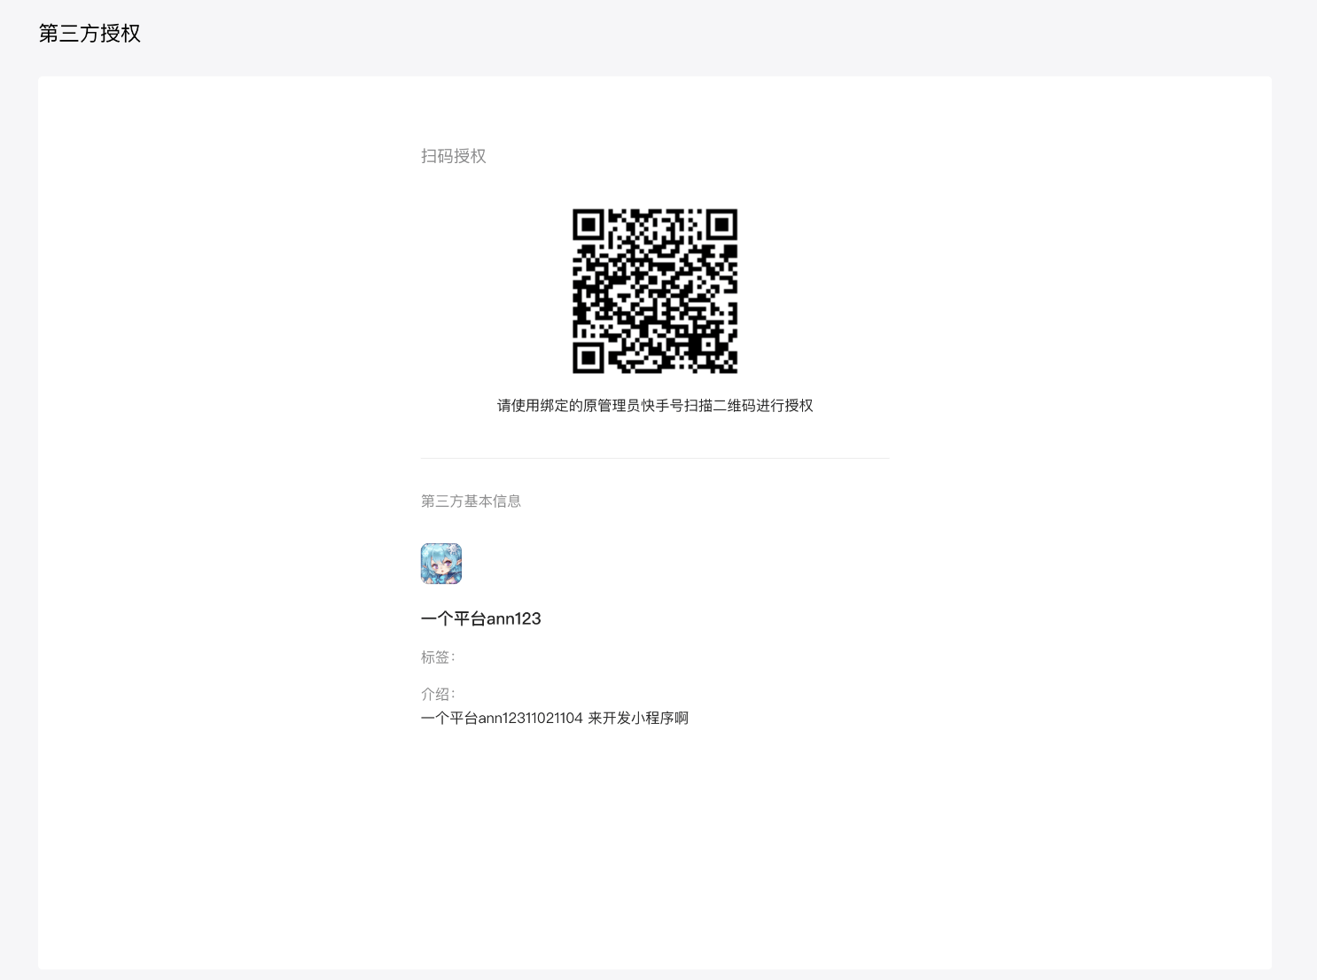
Task: Click 来开发小程序啊 in the introduction text
Action: [x=638, y=718]
